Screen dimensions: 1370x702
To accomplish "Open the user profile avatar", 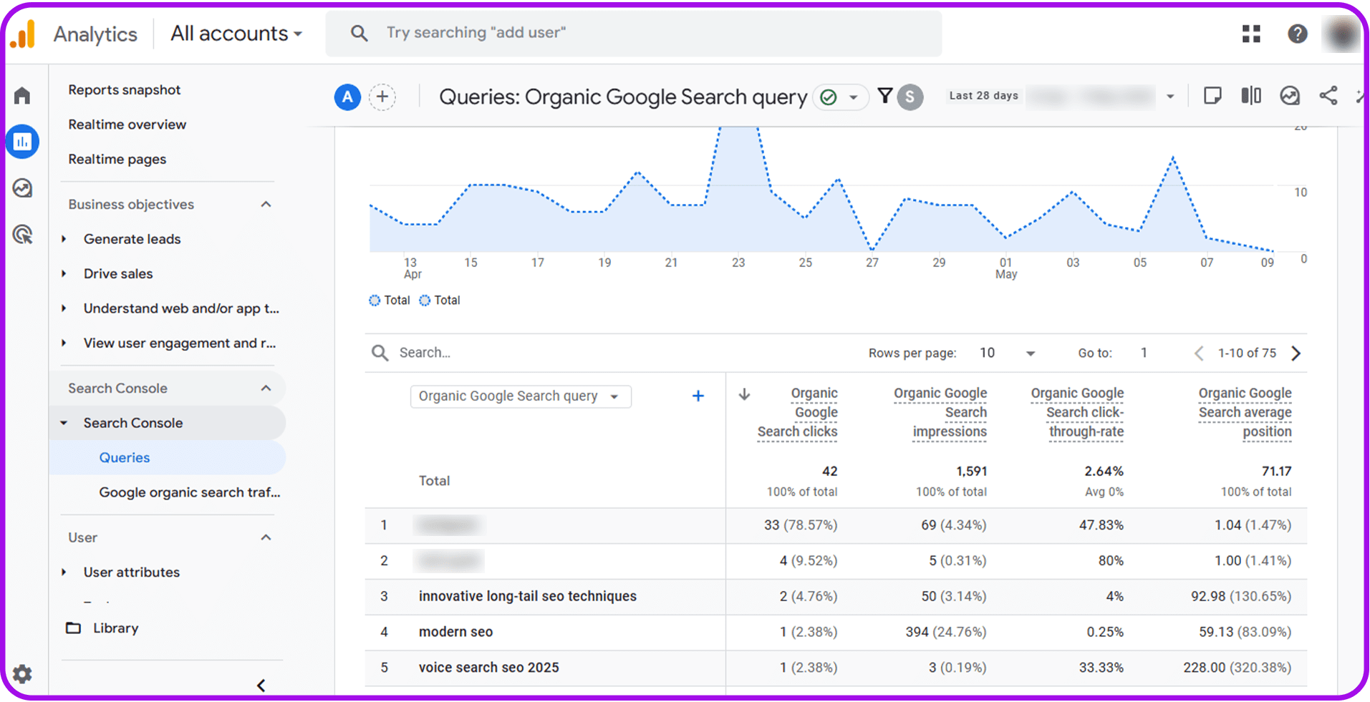I will [1341, 34].
